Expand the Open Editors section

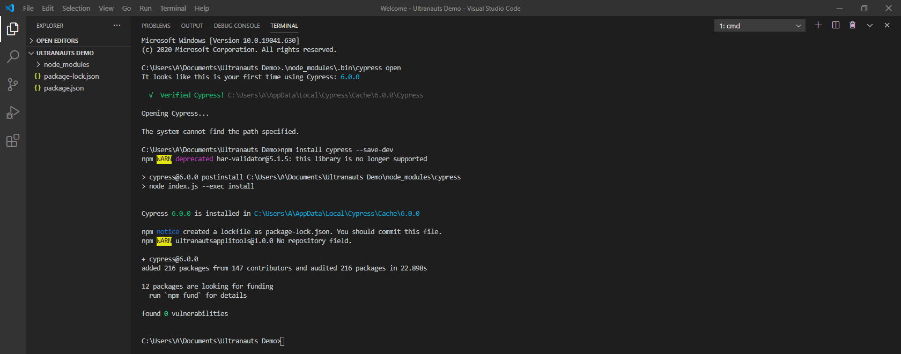coord(78,41)
